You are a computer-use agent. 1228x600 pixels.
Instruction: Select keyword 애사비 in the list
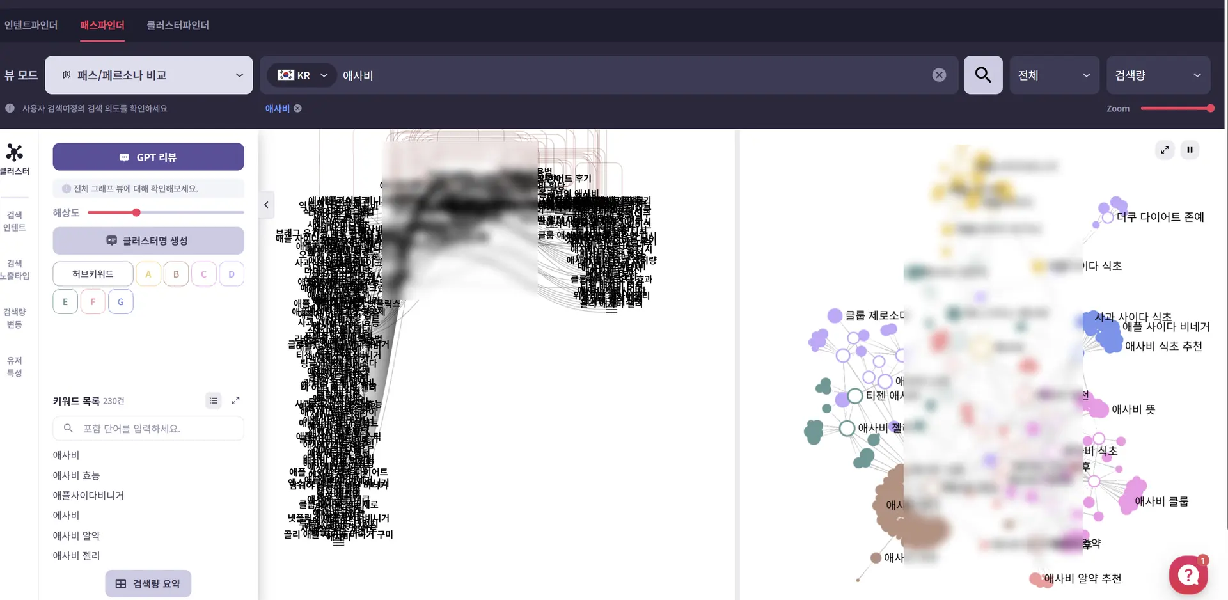(66, 455)
